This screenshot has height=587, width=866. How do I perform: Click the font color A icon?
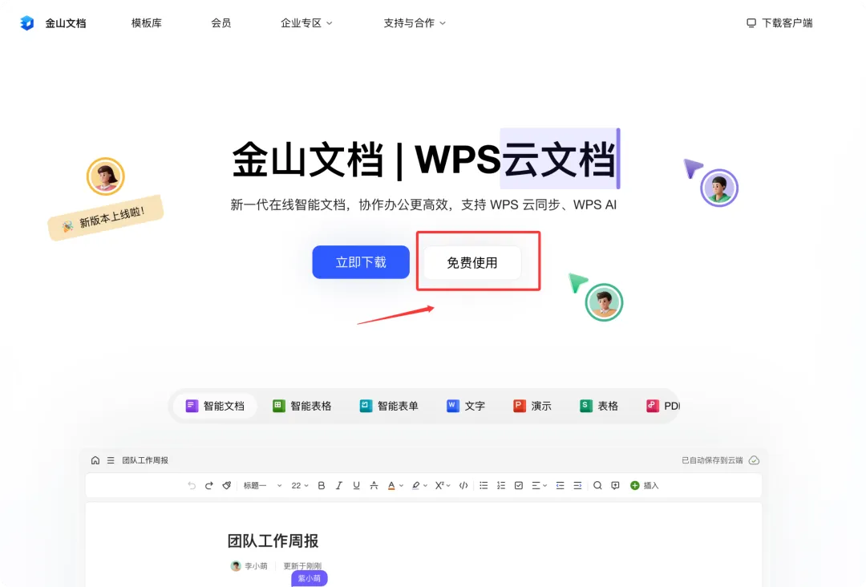[391, 485]
